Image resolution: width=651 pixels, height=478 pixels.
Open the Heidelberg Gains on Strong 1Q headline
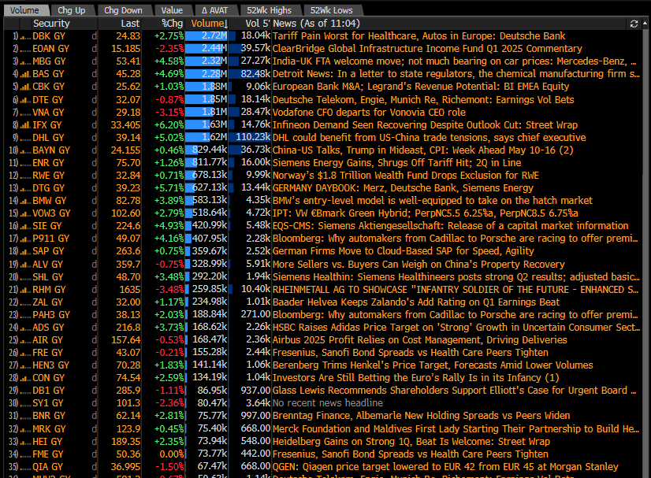click(411, 442)
